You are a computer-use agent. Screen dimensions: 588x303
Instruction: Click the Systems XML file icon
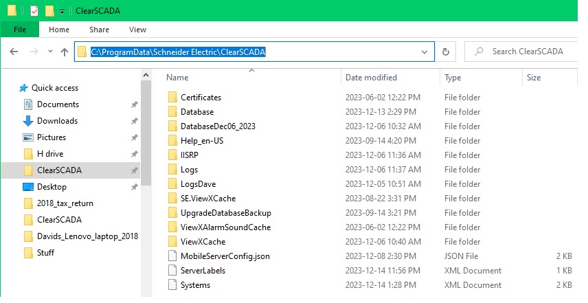172,285
